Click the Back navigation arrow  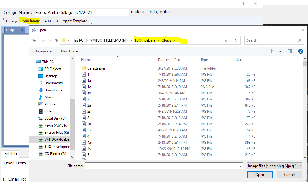tap(35, 40)
